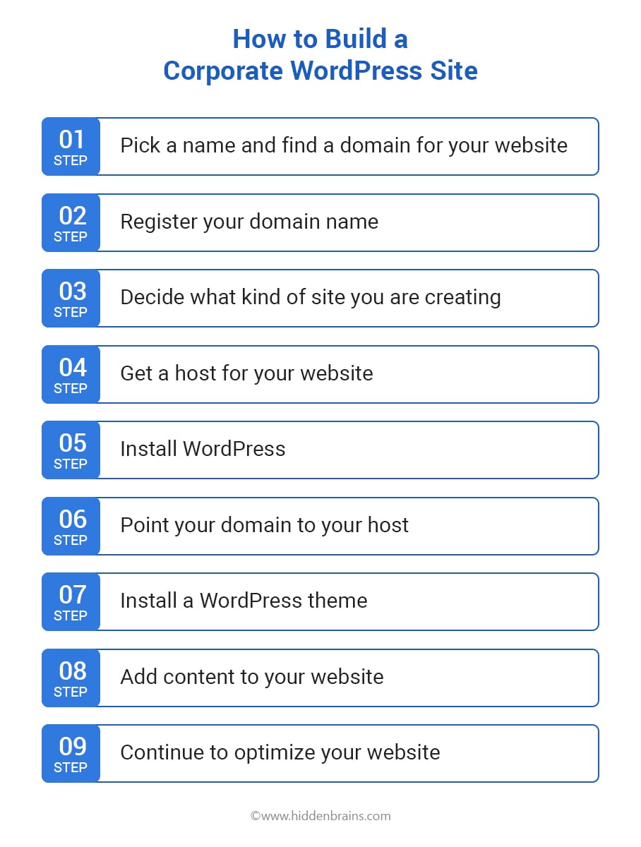
Task: Click "Get a host for your website" text
Action: [x=246, y=373]
